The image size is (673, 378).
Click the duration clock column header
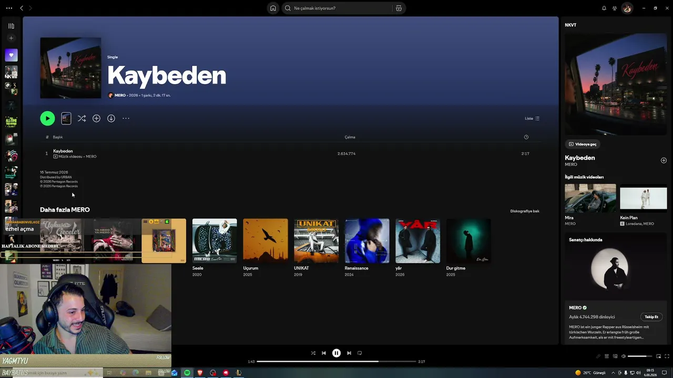tap(526, 137)
